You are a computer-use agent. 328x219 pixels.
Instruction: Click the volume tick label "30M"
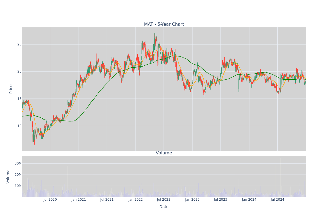pos(18,163)
